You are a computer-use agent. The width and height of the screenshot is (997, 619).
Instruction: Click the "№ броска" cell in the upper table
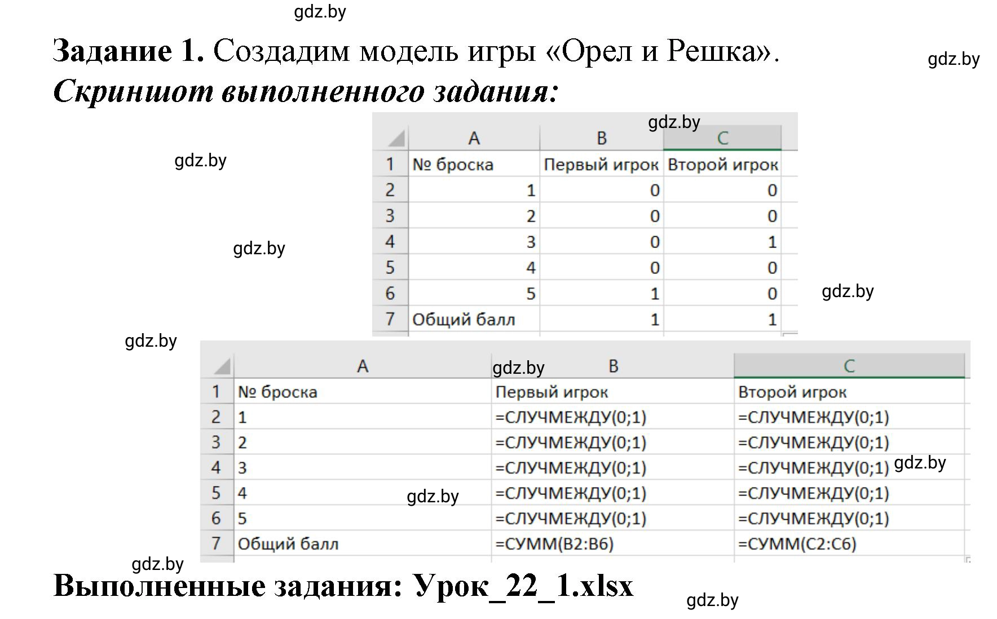474,163
